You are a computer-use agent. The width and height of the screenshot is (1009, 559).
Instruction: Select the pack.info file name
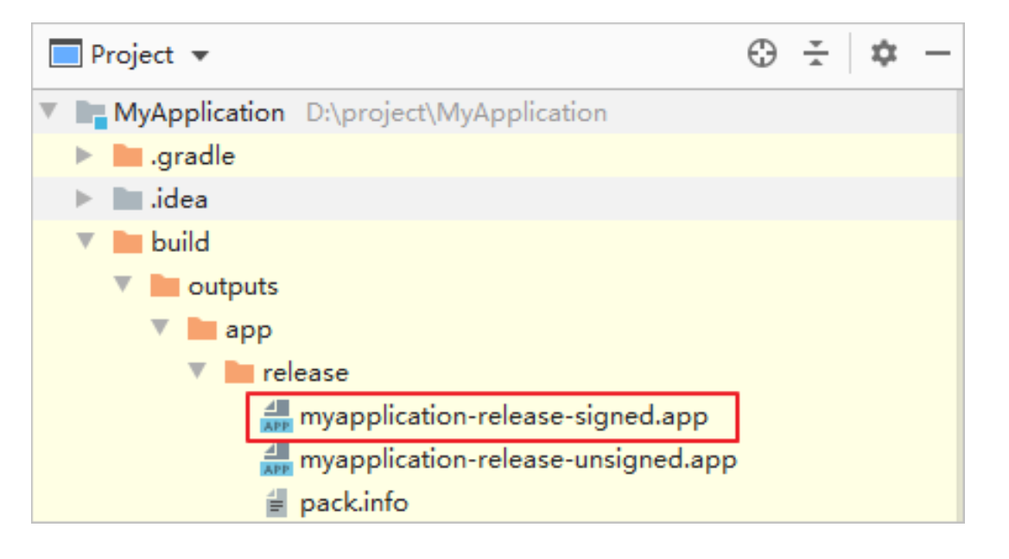353,503
